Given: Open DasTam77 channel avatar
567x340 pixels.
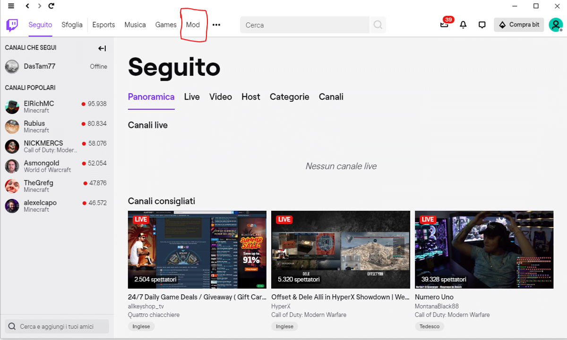Looking at the screenshot, I should tap(12, 66).
